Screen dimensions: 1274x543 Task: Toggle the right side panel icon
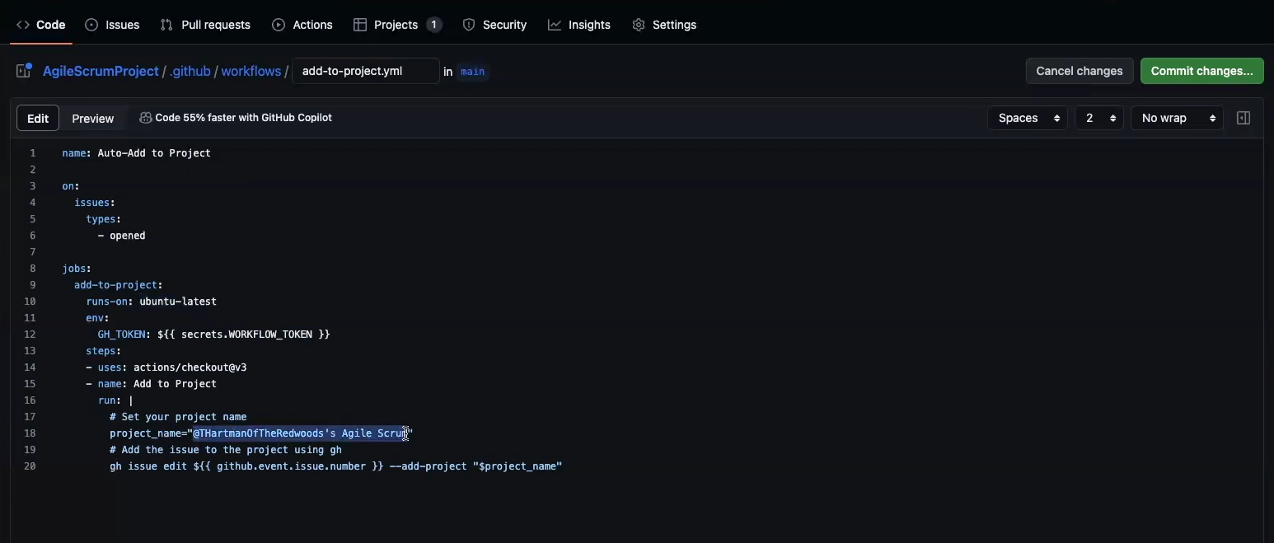tap(1244, 118)
